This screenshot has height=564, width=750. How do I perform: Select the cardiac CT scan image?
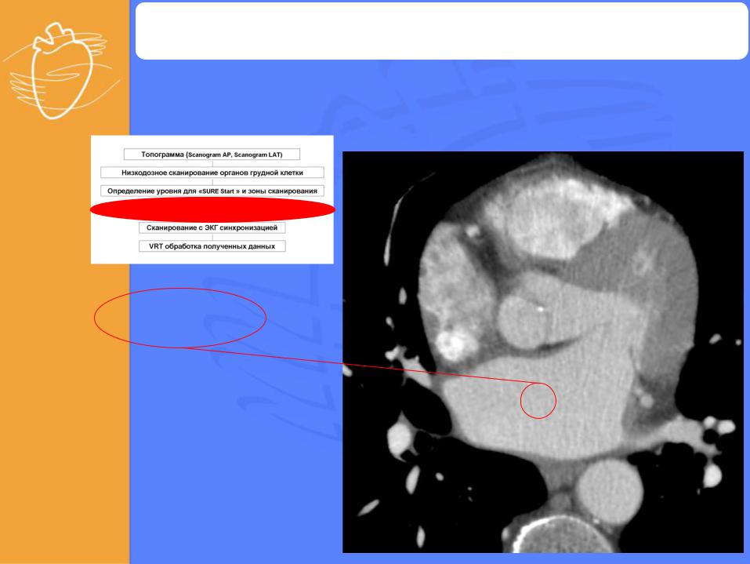point(543,352)
